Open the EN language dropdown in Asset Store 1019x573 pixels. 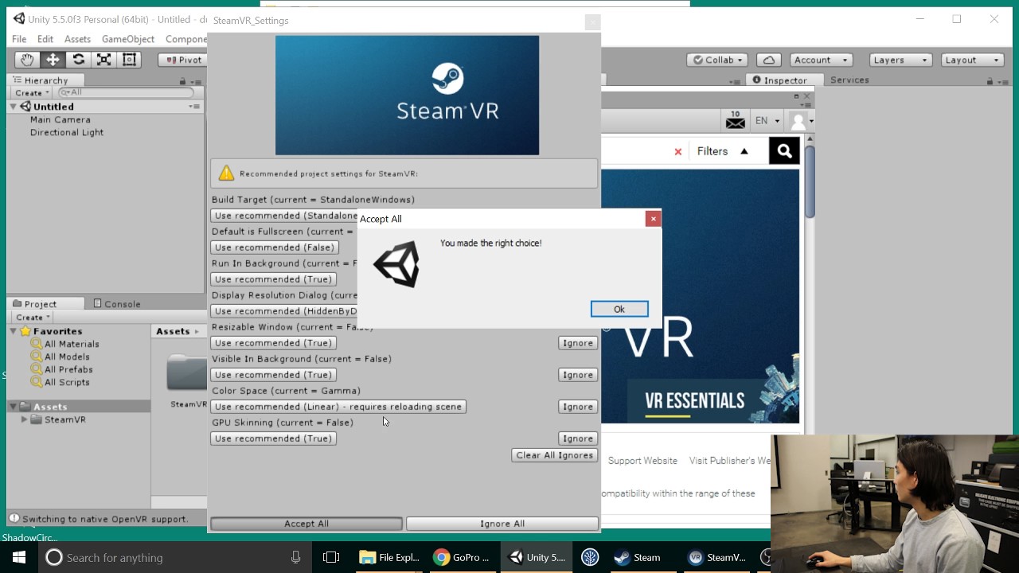click(767, 121)
